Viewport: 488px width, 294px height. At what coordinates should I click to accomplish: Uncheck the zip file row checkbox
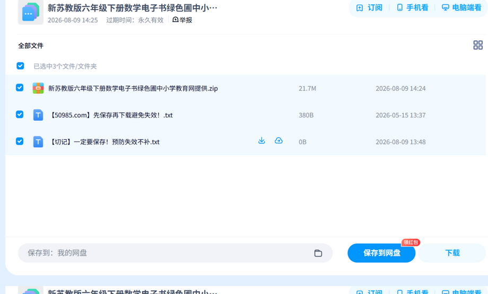pyautogui.click(x=20, y=87)
